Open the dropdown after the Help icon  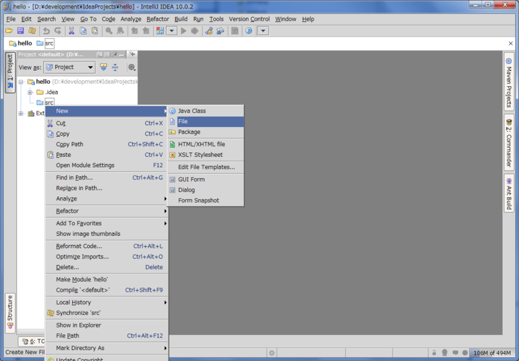[263, 30]
